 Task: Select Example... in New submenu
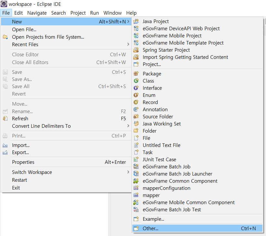pyautogui.click(x=197, y=219)
